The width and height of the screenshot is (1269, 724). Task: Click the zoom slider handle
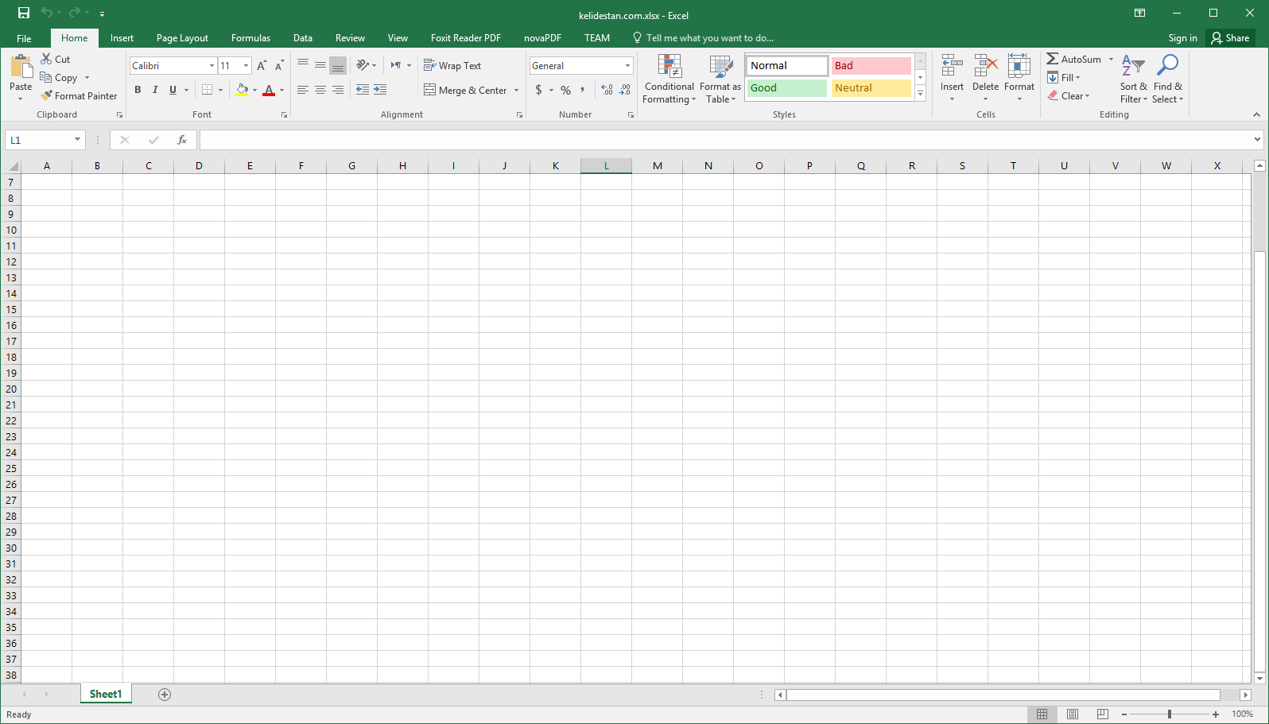pos(1170,714)
